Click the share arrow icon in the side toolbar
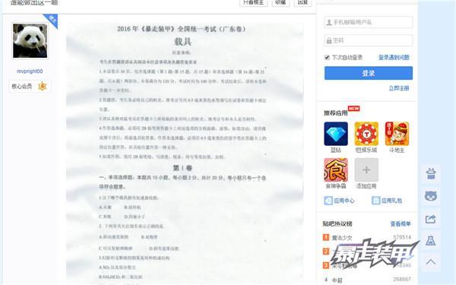The height and width of the screenshot is (285, 456). pyautogui.click(x=431, y=219)
